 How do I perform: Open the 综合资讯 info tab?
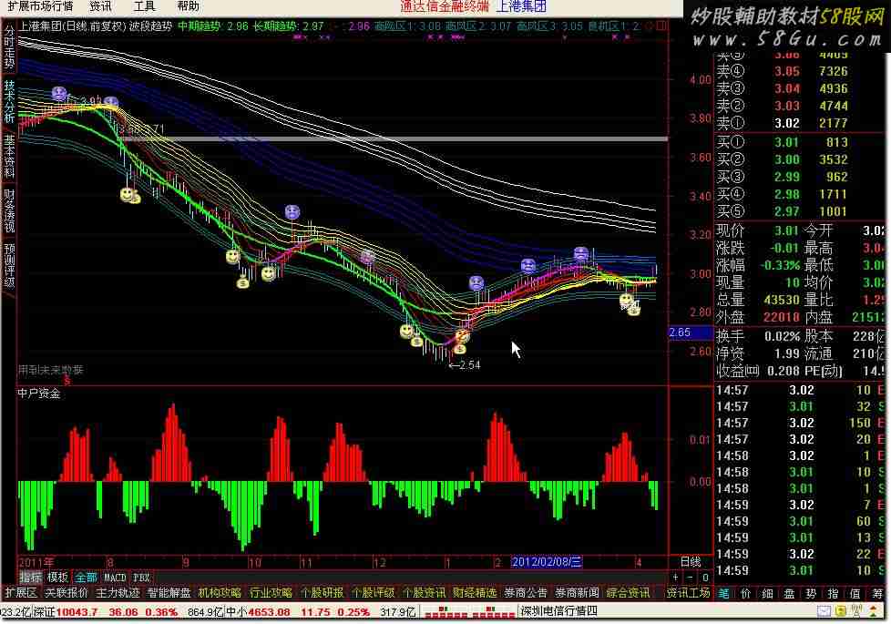pyautogui.click(x=628, y=593)
